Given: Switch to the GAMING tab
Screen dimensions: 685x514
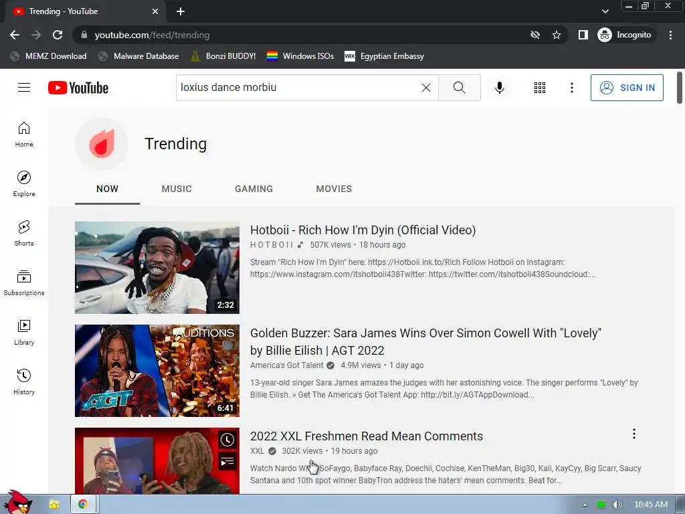Looking at the screenshot, I should [254, 189].
